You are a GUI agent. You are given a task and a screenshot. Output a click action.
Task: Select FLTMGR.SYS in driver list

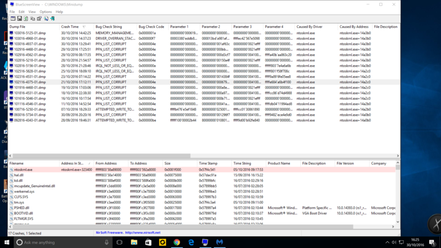click(23, 219)
